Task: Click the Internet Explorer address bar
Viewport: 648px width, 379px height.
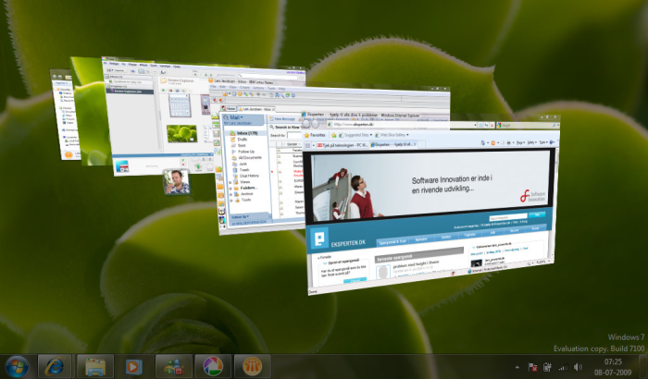Action: [x=401, y=125]
